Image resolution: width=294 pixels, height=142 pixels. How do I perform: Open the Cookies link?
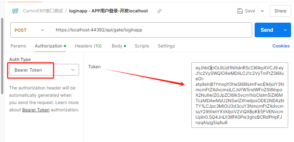coord(281,46)
